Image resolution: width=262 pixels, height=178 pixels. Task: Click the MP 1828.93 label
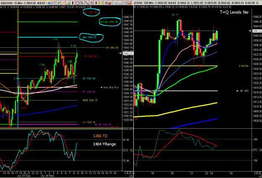(x=105, y=124)
